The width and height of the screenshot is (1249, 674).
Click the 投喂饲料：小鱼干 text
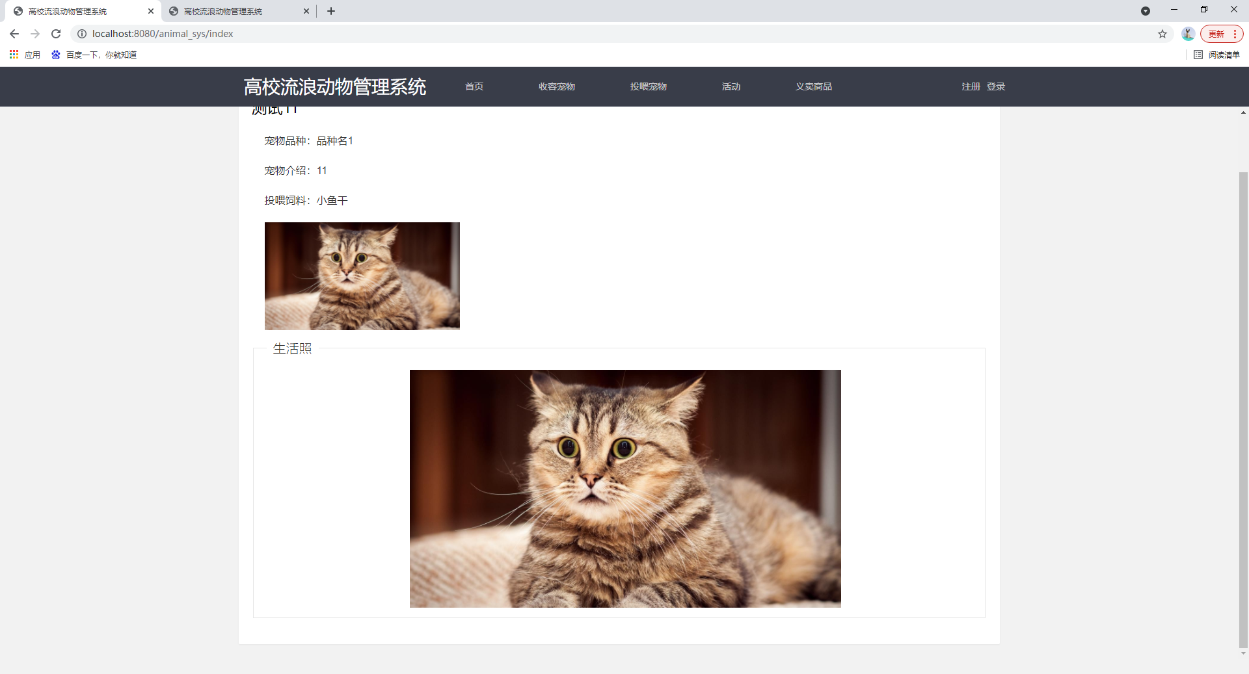306,201
